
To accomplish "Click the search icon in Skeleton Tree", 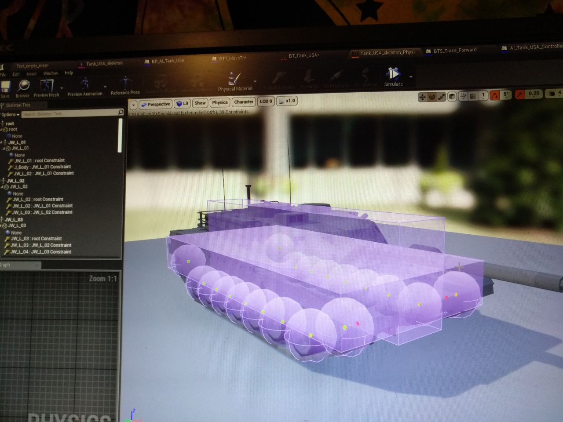I will 121,113.
